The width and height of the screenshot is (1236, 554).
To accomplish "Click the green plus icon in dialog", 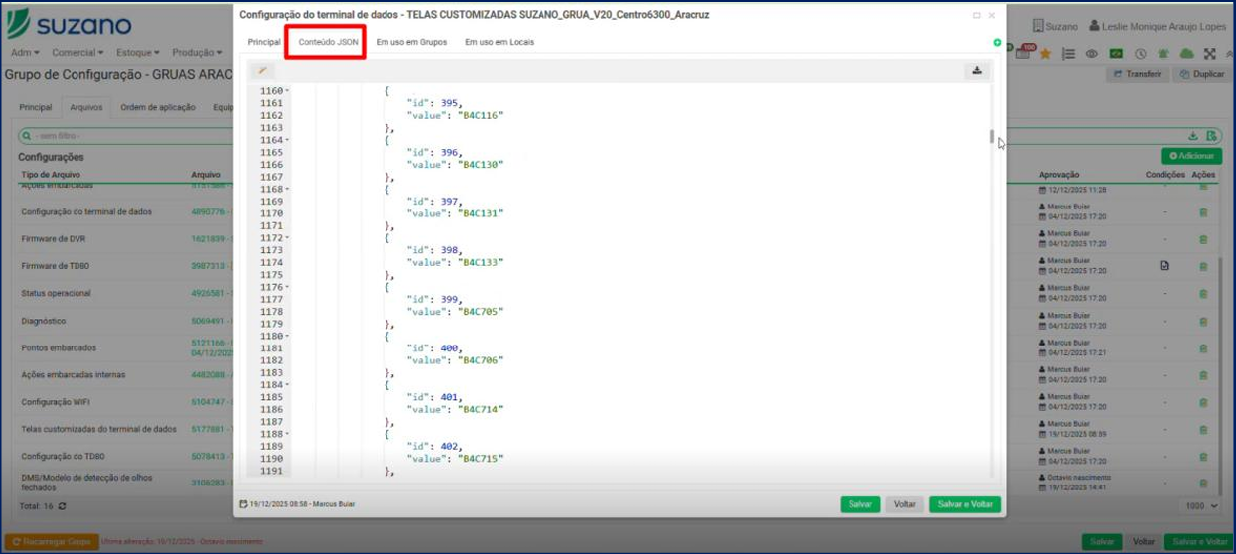I will (997, 42).
